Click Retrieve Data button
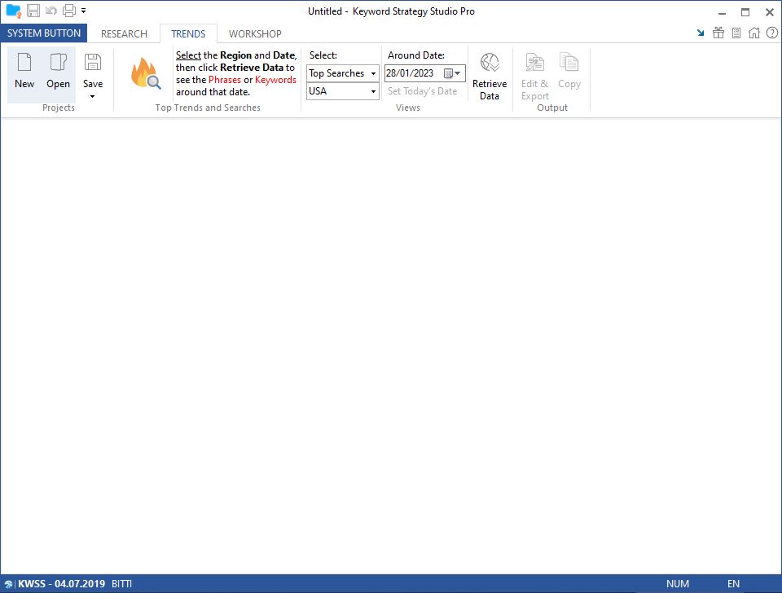782x593 pixels. coord(490,76)
